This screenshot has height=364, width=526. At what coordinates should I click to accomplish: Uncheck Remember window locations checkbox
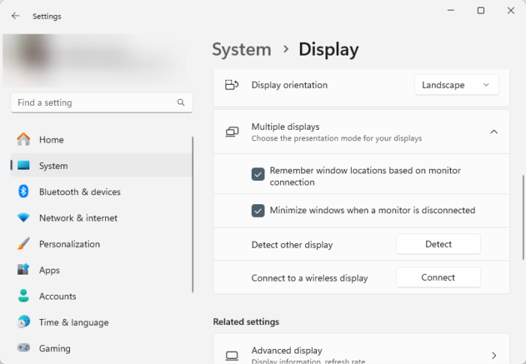pos(258,174)
